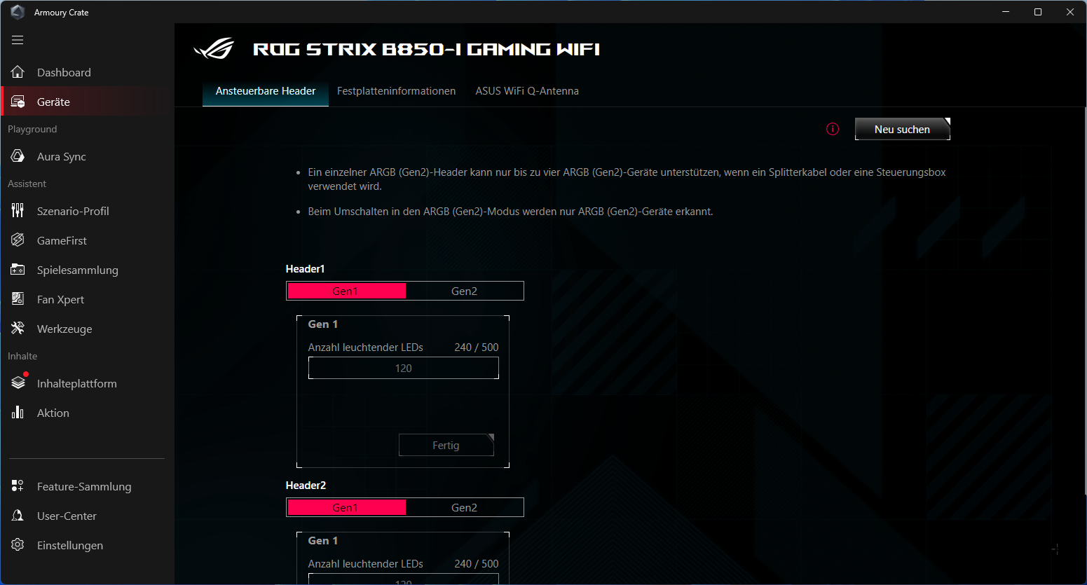
Task: Switch Header2 to Gen2 mode
Action: (464, 507)
